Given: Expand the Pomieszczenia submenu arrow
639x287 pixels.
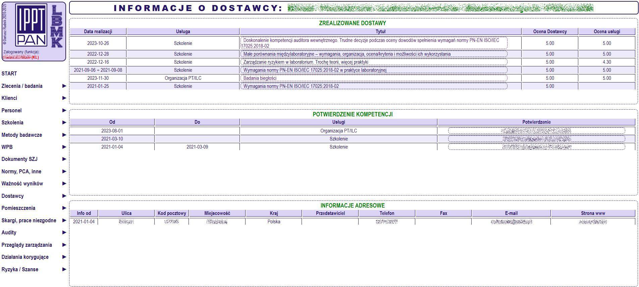Looking at the screenshot, I should [64, 208].
